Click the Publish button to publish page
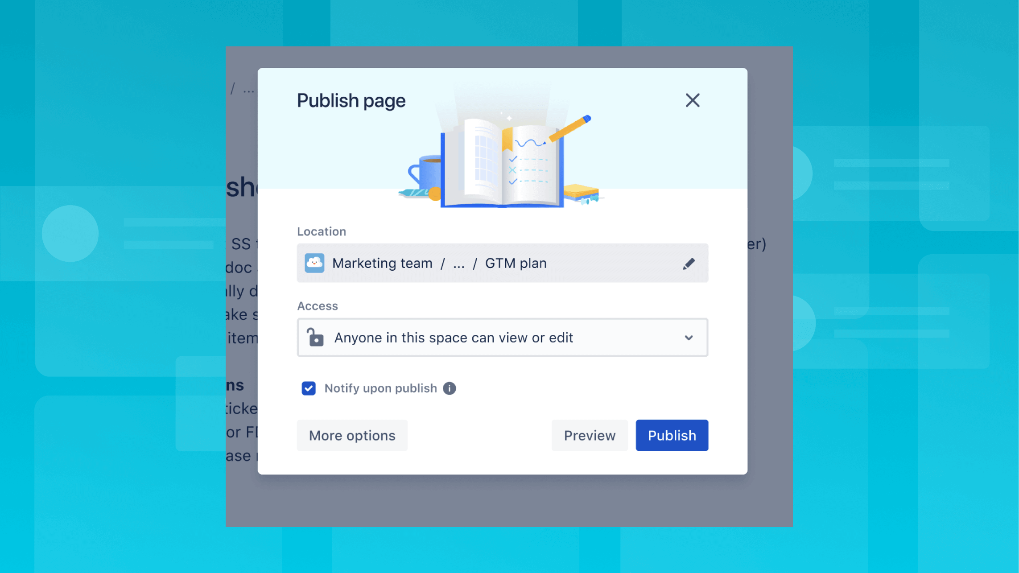The image size is (1019, 573). coord(672,435)
